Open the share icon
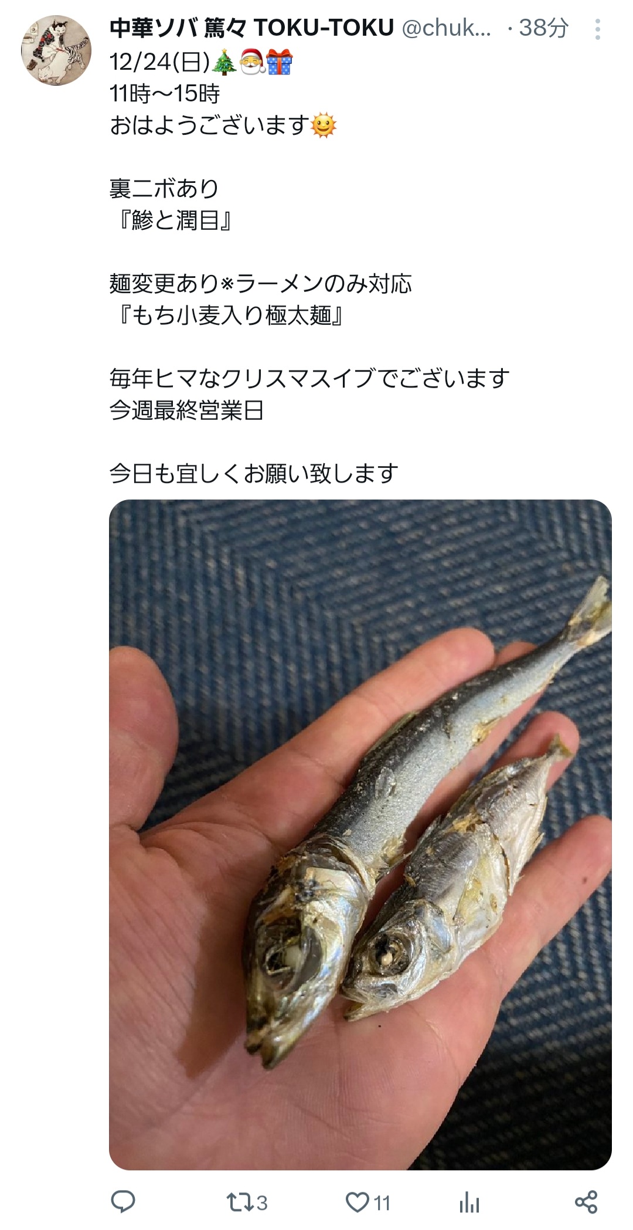This screenshot has height=1230, width=633. pos(586,1202)
